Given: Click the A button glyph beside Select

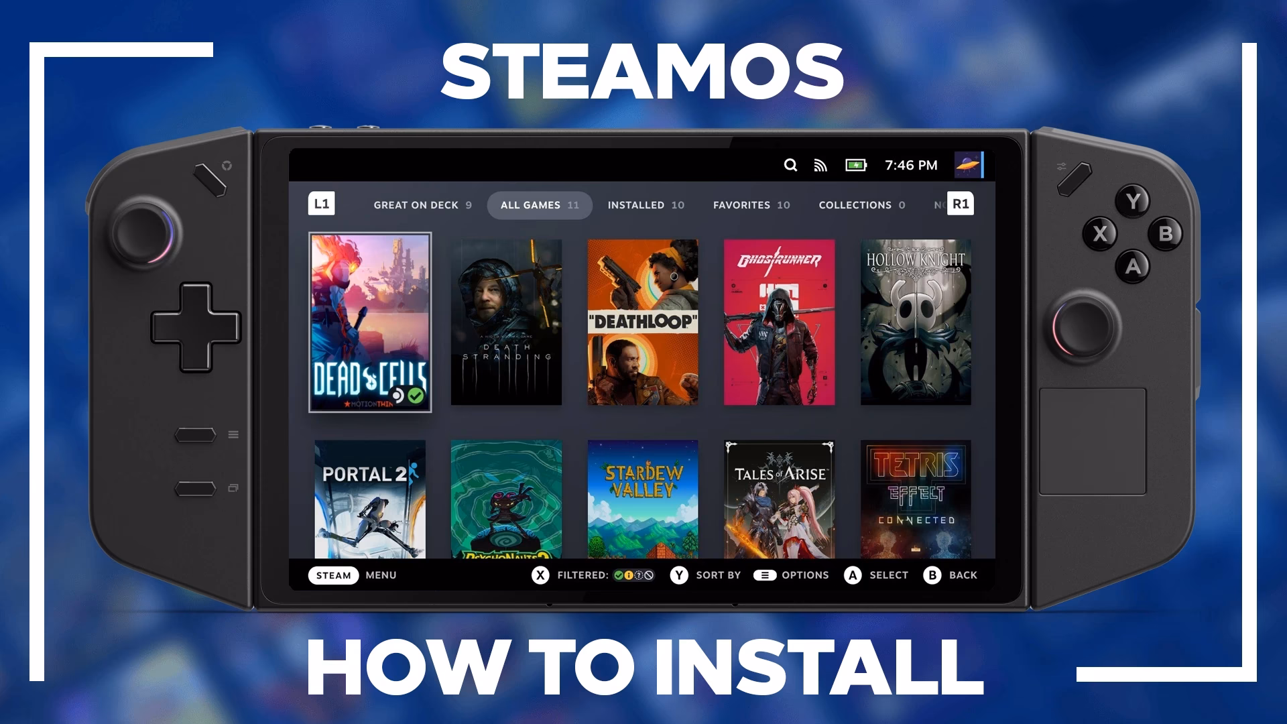Looking at the screenshot, I should point(853,575).
